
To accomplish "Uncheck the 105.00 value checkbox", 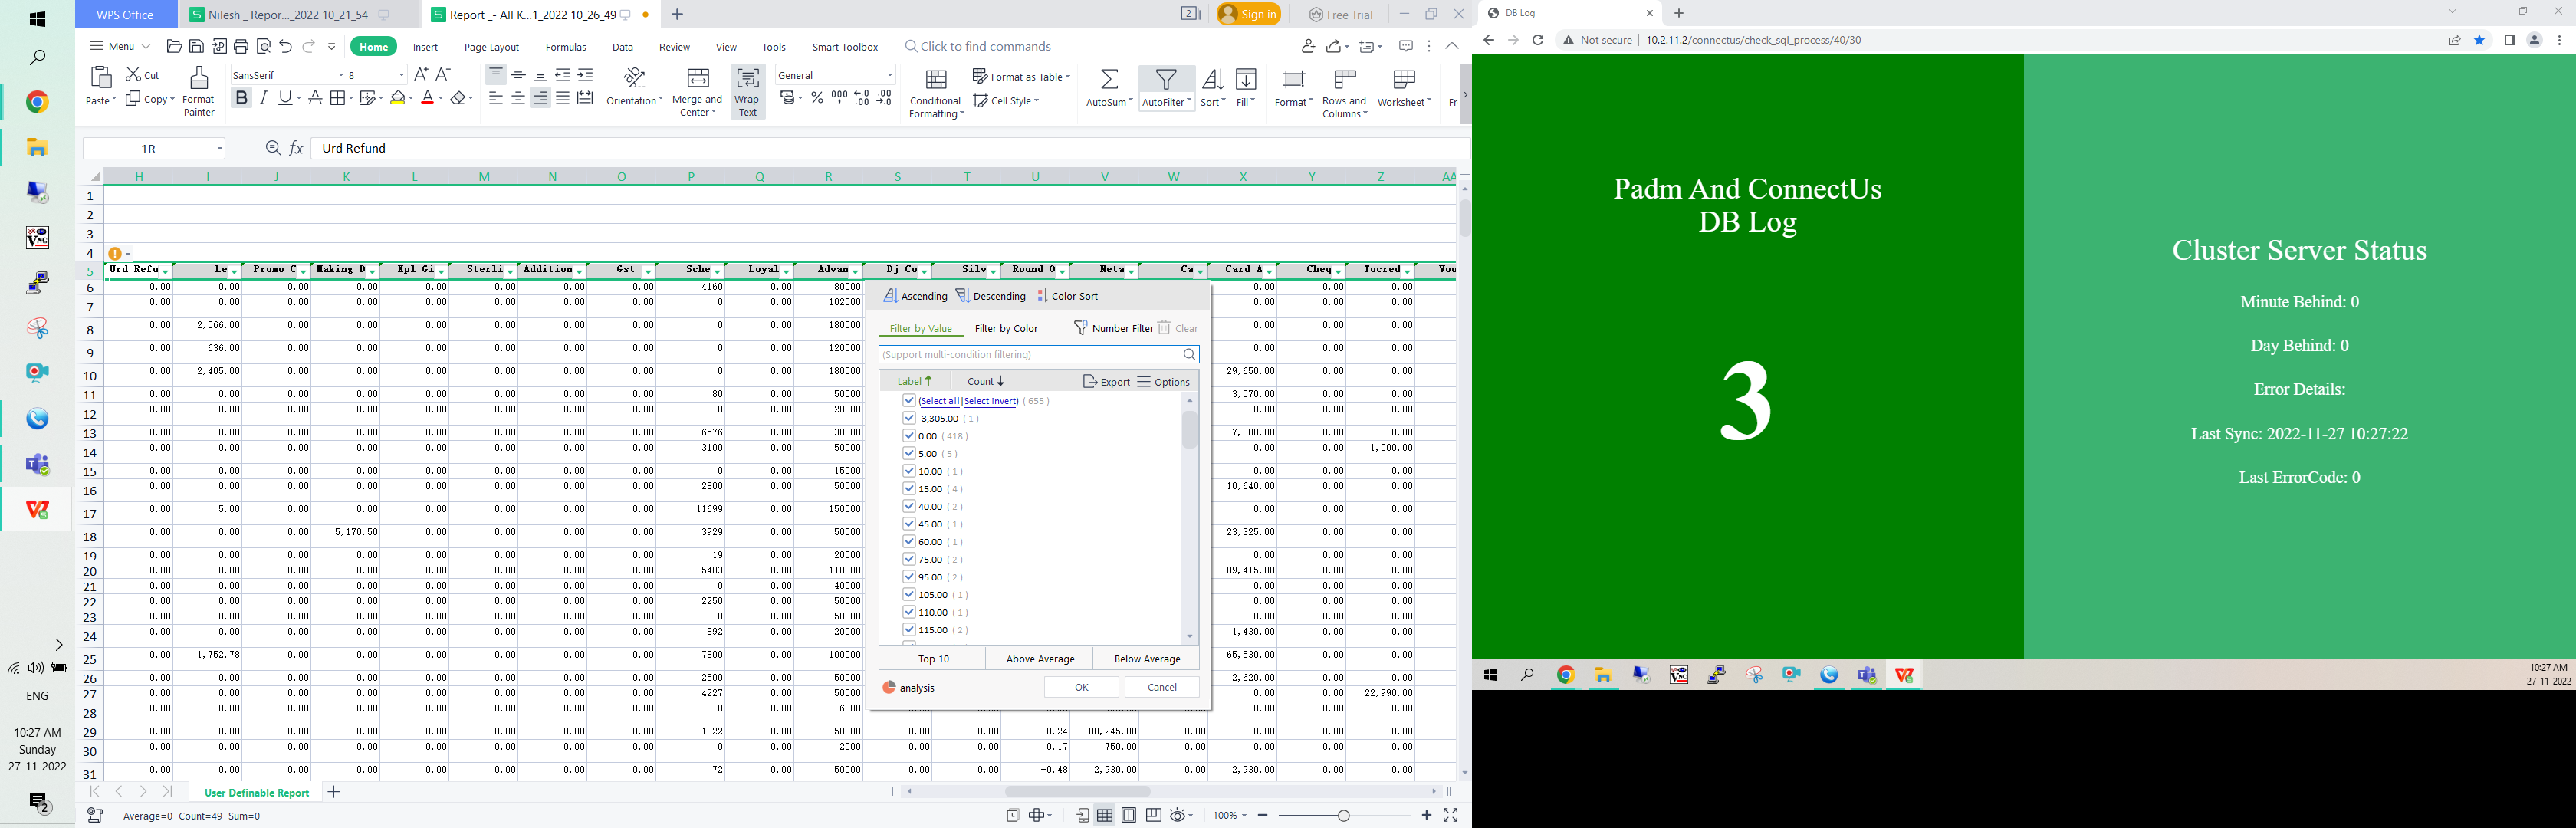I will [x=909, y=594].
